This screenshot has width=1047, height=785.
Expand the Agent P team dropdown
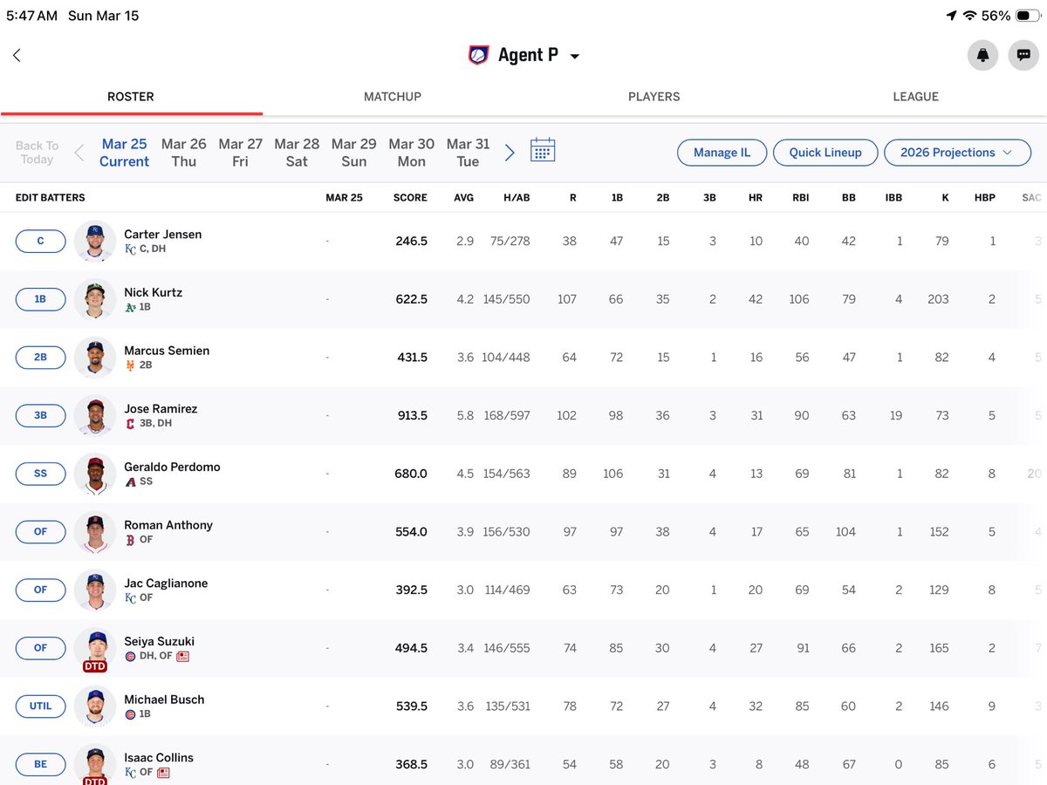pyautogui.click(x=574, y=56)
